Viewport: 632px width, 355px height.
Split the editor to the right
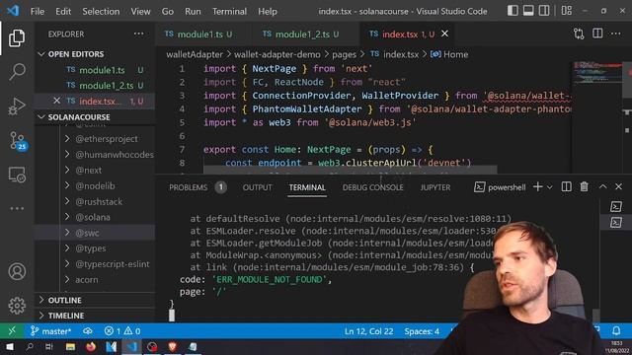[x=597, y=34]
